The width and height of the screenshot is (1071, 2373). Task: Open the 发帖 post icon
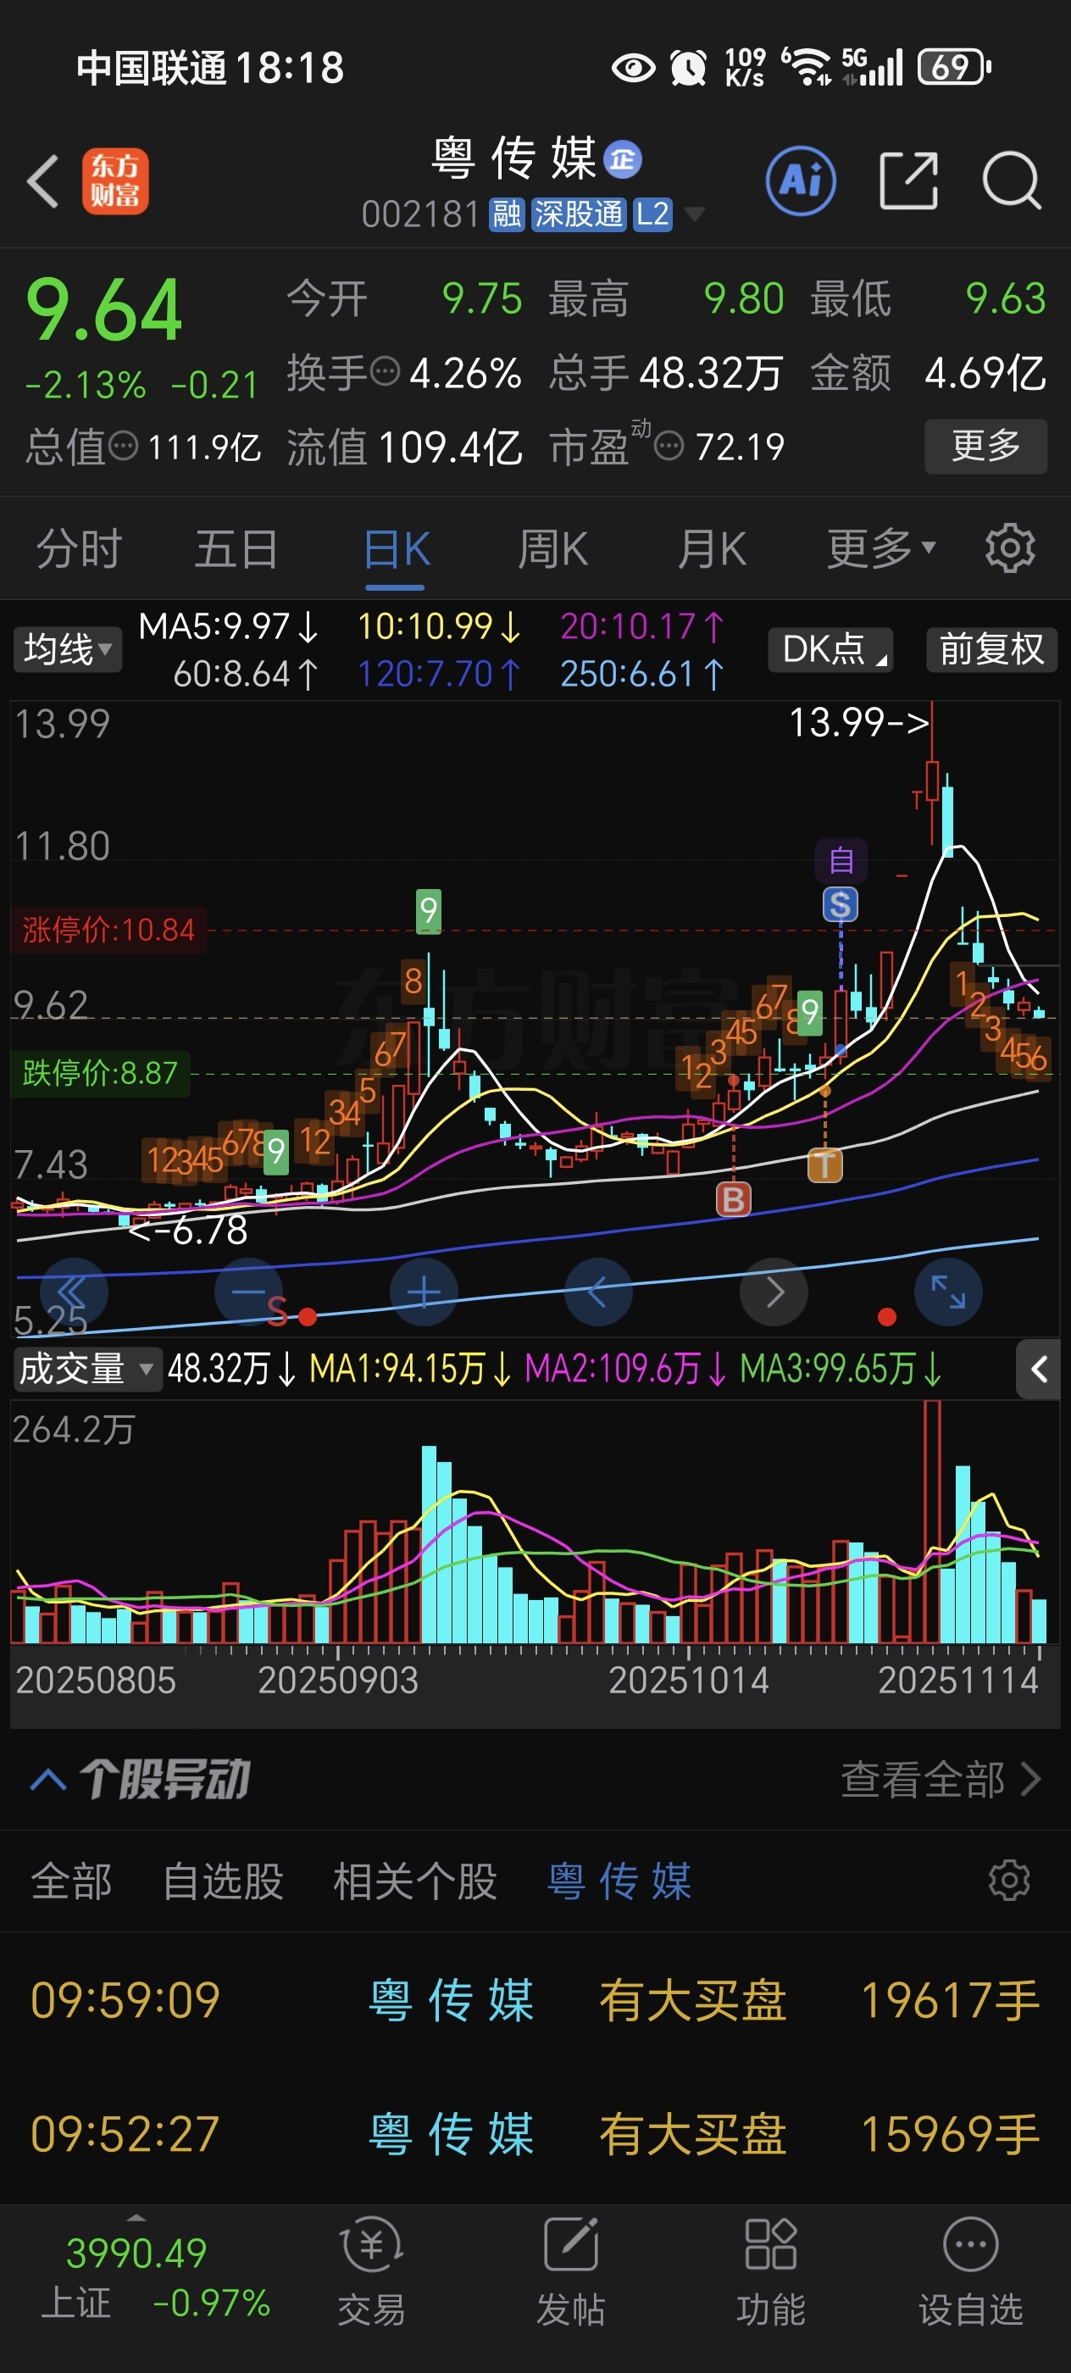[571, 2271]
